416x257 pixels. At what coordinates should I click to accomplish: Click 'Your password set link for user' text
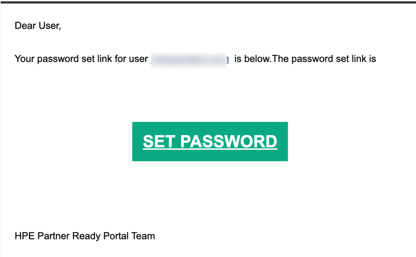click(81, 59)
